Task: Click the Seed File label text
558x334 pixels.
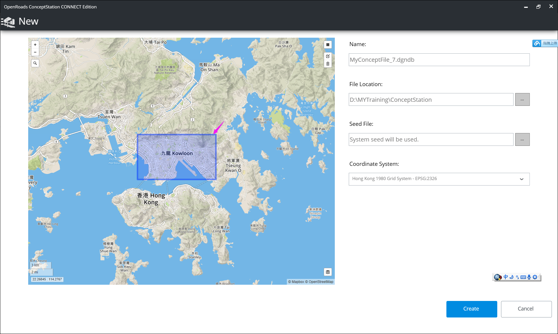Action: click(361, 124)
